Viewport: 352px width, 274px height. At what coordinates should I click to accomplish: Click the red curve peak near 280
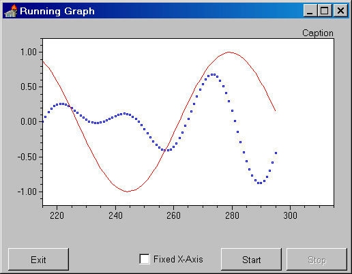tap(229, 52)
